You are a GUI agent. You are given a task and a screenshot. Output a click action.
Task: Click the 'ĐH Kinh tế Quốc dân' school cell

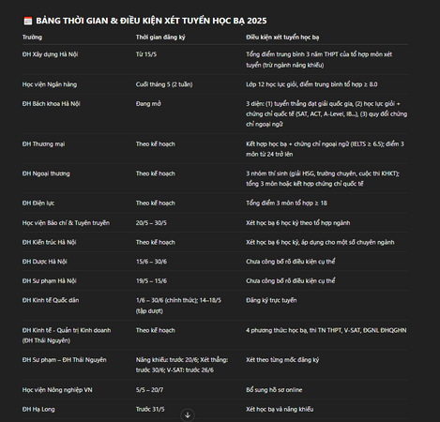(51, 300)
